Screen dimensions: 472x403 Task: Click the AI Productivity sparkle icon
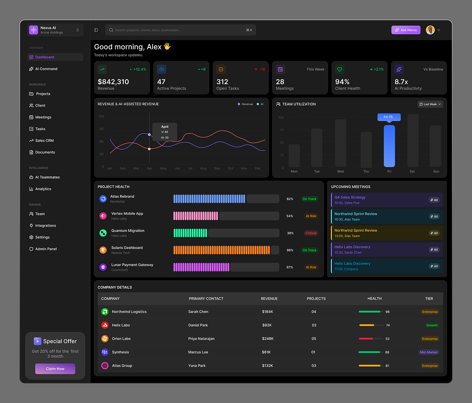click(399, 69)
